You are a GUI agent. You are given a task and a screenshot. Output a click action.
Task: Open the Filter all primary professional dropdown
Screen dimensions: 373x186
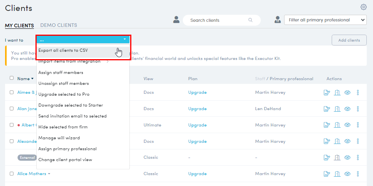(325, 20)
